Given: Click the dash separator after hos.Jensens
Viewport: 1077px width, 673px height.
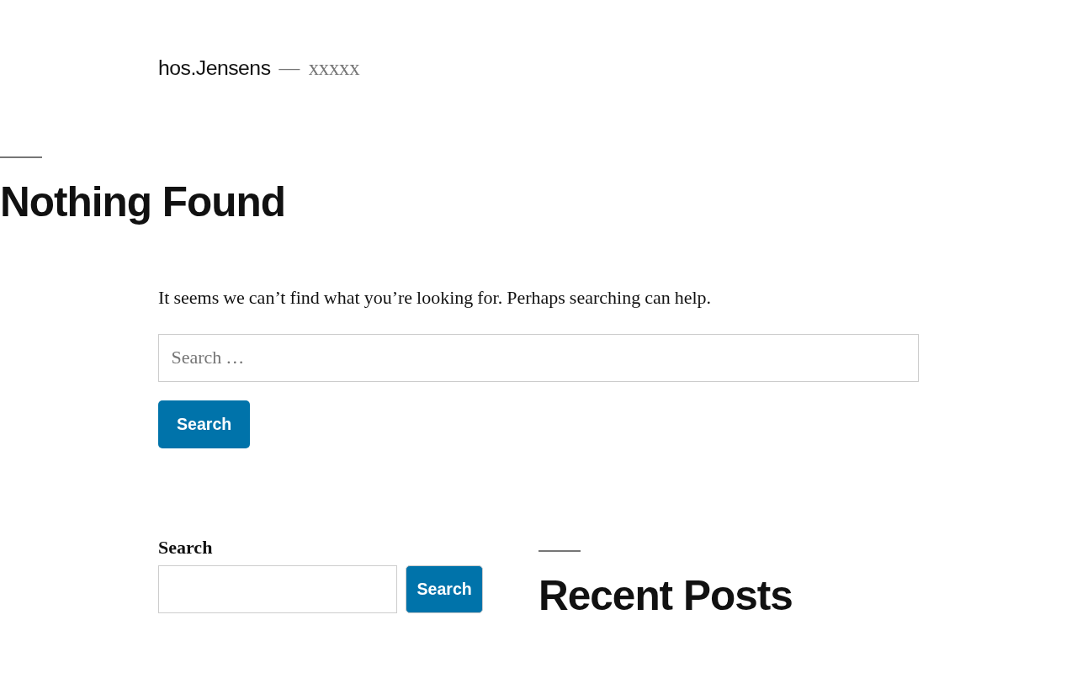Looking at the screenshot, I should click(x=289, y=68).
